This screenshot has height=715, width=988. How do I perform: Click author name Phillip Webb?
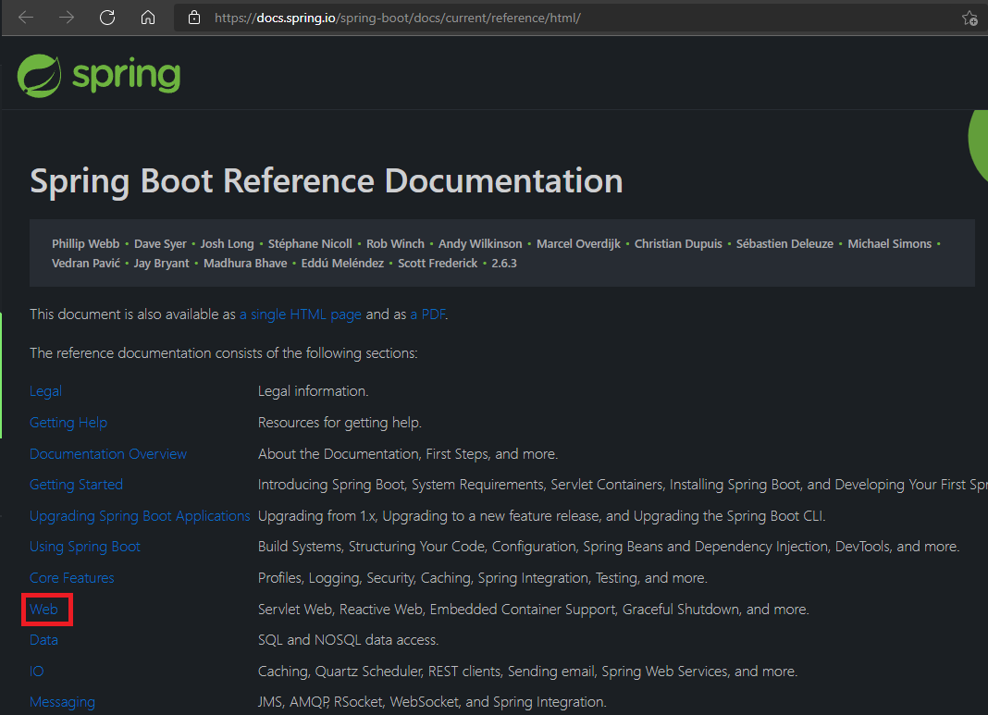click(x=86, y=244)
